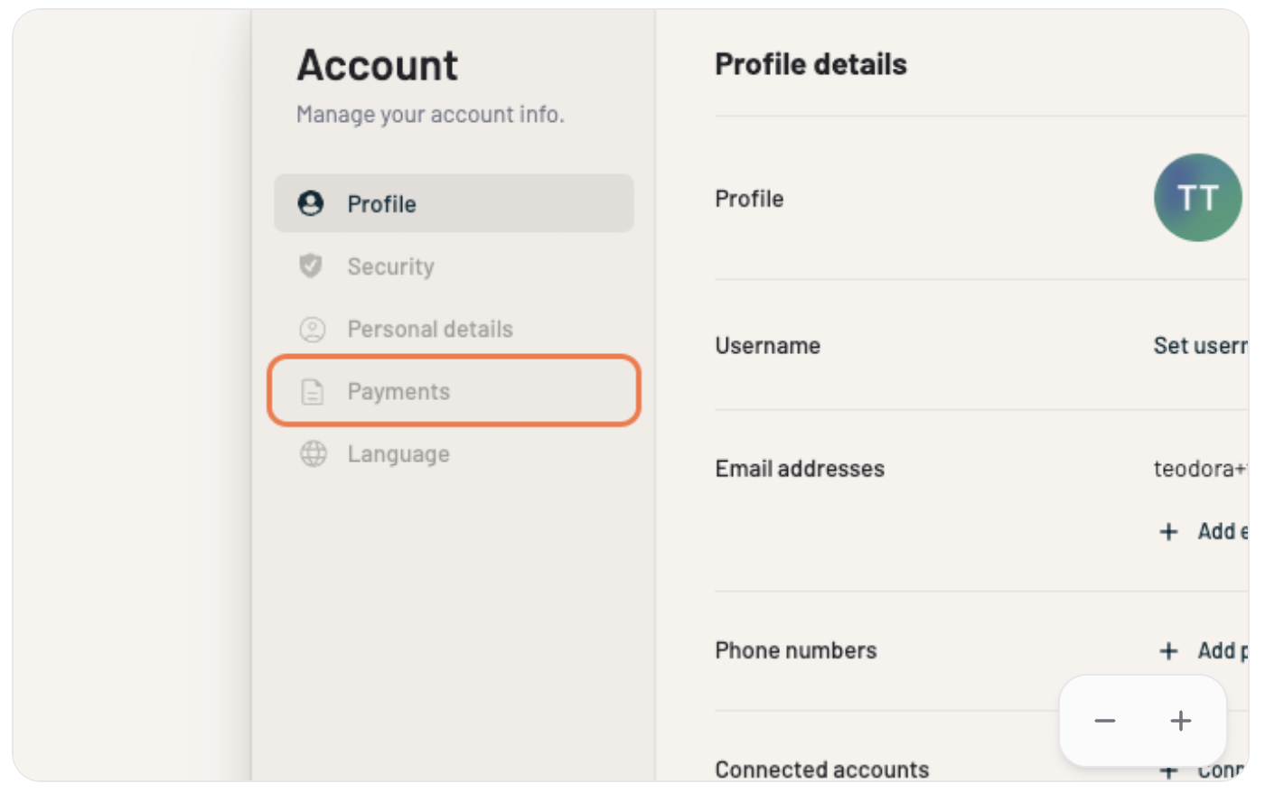Click the Set username link
This screenshot has height=793, width=1265.
[1199, 346]
